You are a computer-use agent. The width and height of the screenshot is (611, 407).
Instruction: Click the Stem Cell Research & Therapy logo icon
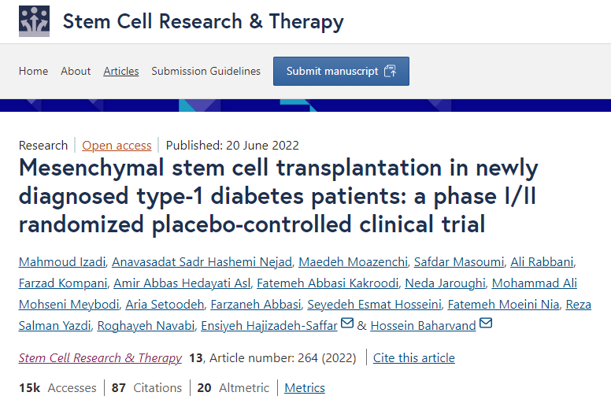click(33, 21)
